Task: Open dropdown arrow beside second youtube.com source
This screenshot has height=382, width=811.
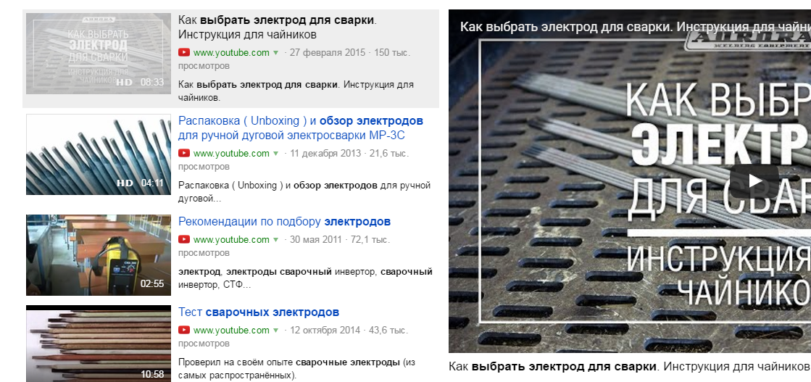Action: (x=275, y=154)
